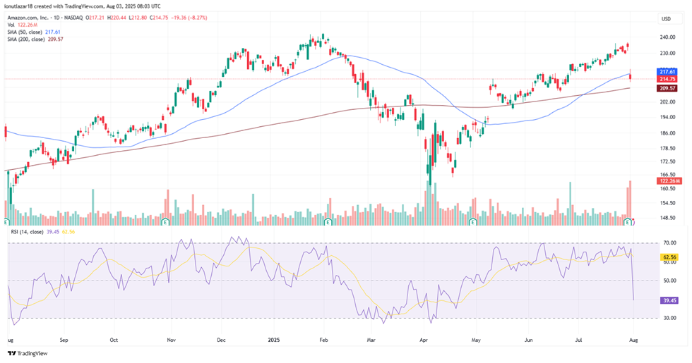Click the earnings marker near November
Screen dimensions: 692x363
165,221
